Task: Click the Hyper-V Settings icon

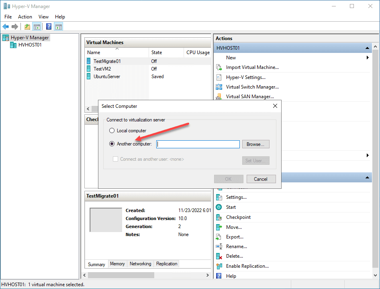Action: click(x=219, y=77)
